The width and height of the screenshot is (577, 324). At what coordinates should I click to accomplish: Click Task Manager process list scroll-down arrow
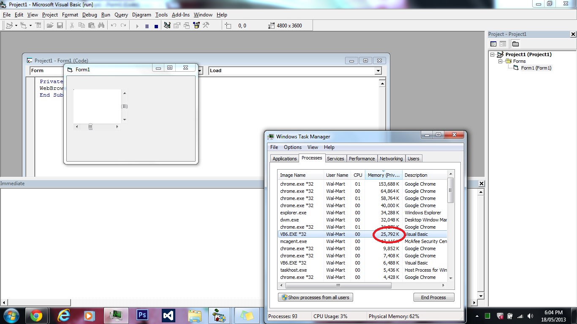(x=451, y=278)
